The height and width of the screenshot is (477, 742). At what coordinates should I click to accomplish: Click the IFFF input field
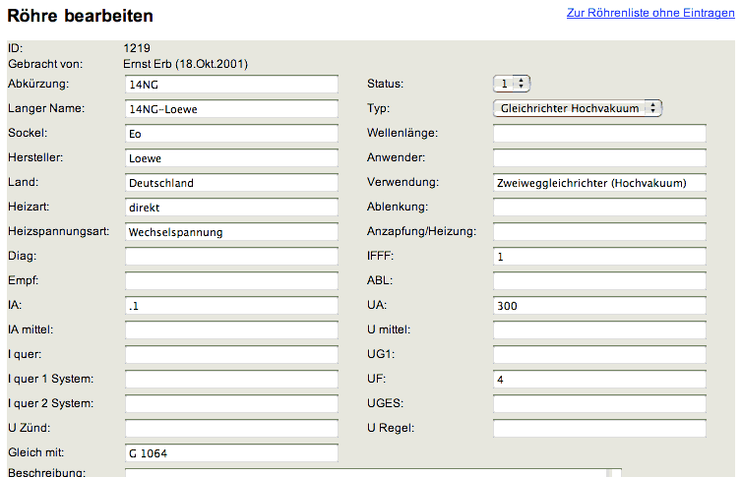599,257
